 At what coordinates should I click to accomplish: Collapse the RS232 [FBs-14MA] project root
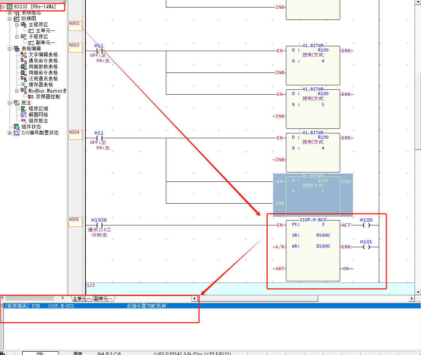[3, 7]
